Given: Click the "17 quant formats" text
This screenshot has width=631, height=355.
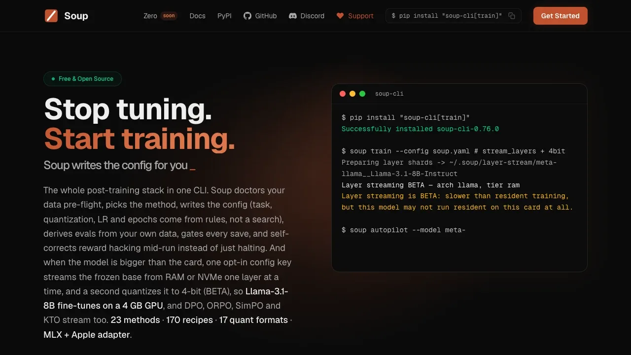Looking at the screenshot, I should 253,320.
